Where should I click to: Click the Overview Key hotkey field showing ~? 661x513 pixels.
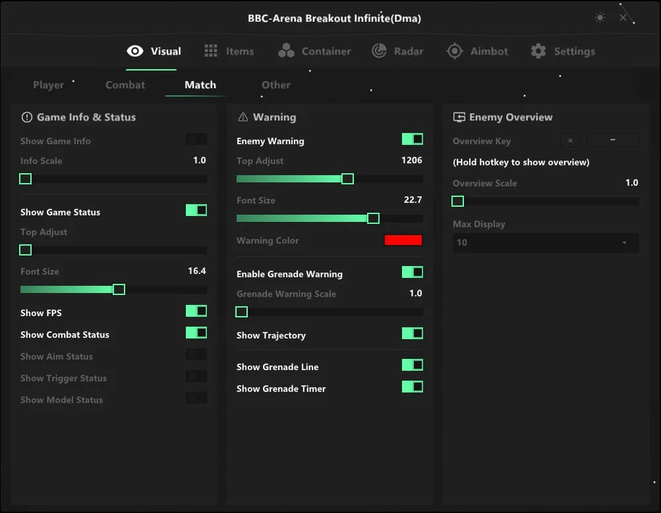(612, 140)
